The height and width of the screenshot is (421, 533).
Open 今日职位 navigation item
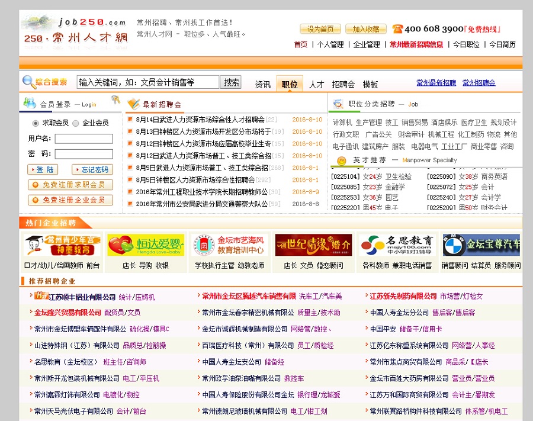click(x=466, y=44)
